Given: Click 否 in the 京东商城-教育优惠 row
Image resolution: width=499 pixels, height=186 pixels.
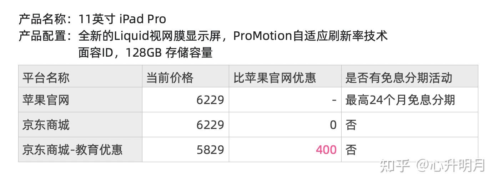Looking at the screenshot, I should [351, 150].
